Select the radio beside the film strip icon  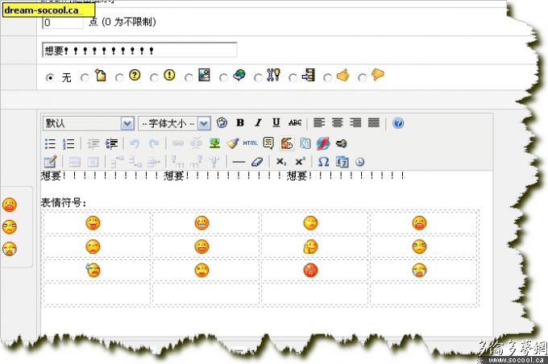click(293, 77)
